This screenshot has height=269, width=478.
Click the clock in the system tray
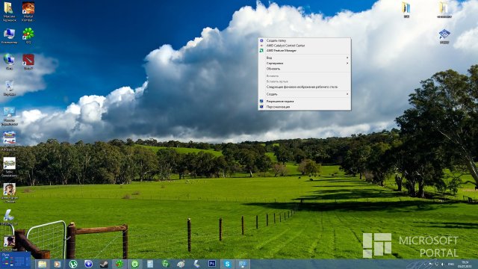click(x=465, y=264)
